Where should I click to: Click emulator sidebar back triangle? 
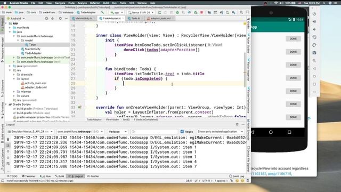coord(314,69)
